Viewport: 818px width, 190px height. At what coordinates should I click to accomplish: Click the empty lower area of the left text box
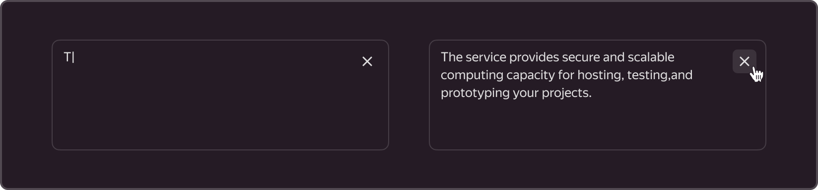pos(220,114)
